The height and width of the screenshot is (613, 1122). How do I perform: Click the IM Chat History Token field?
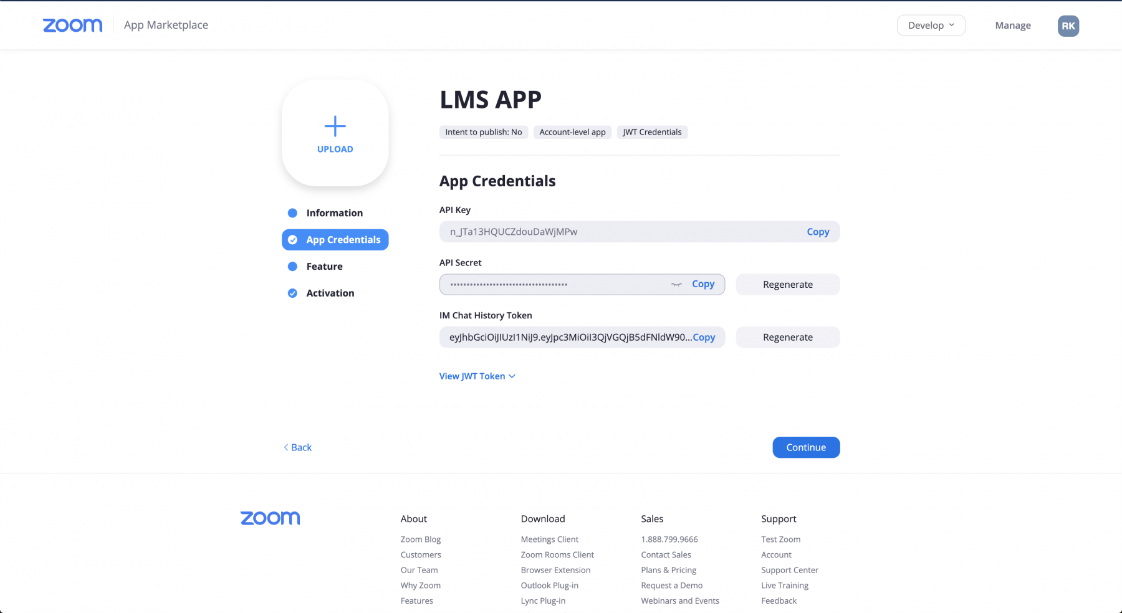point(582,337)
